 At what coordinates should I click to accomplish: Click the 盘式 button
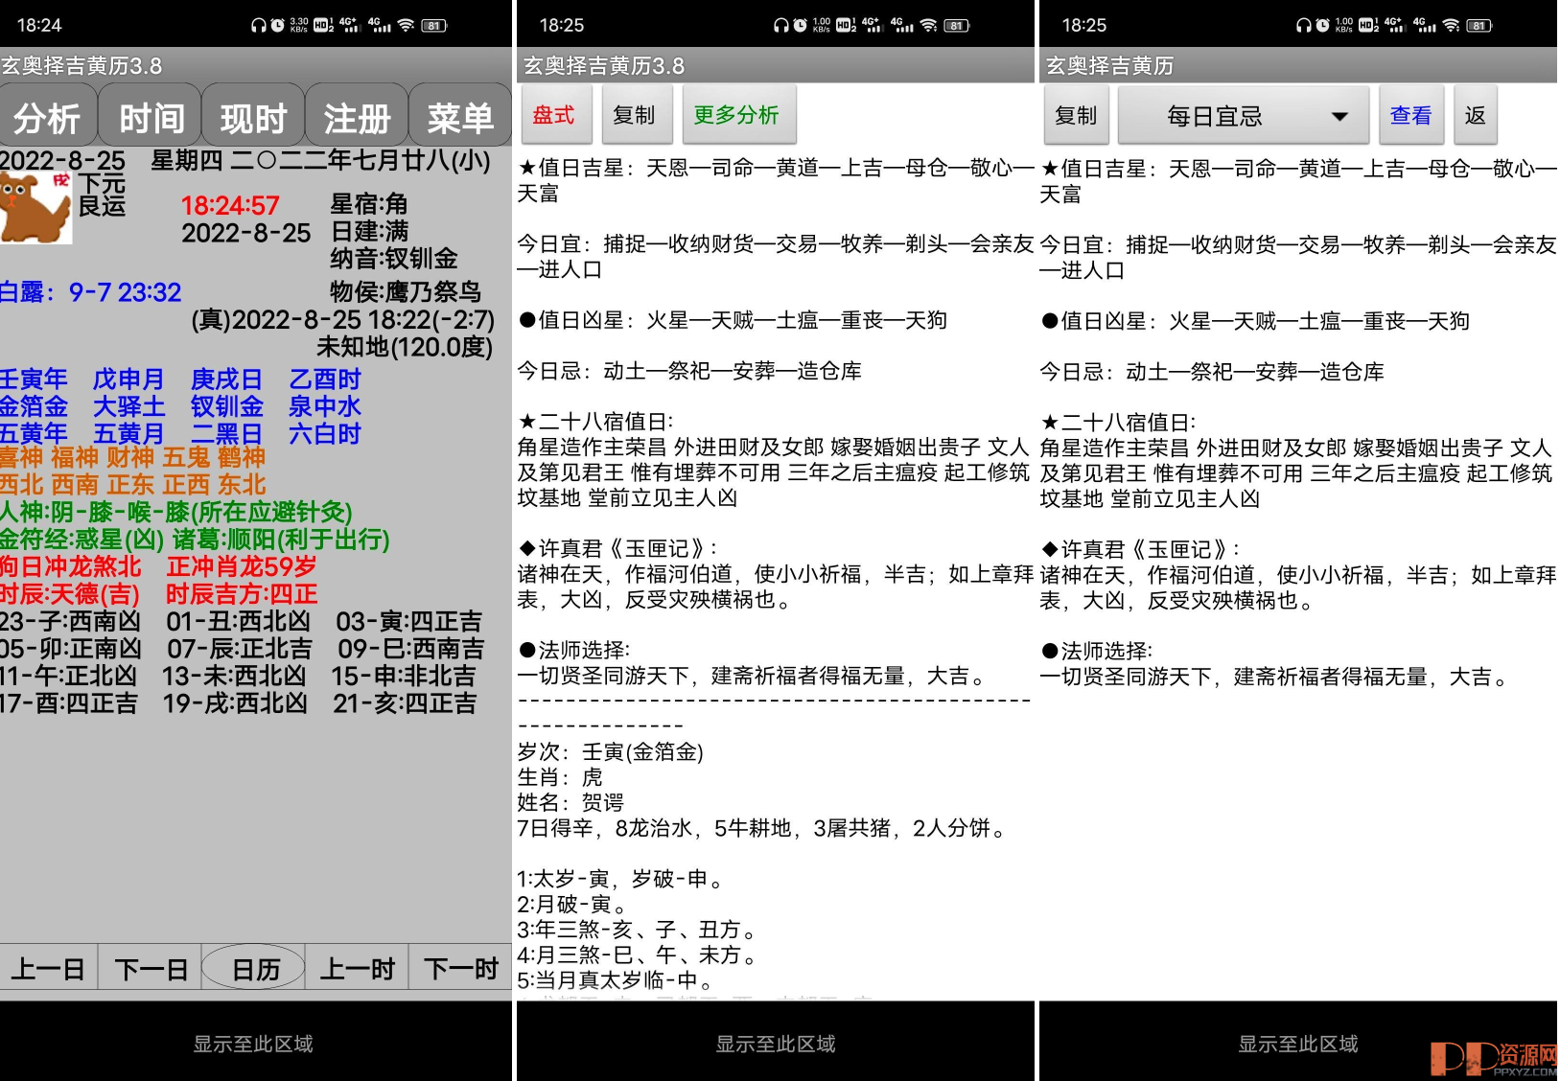pos(557,114)
